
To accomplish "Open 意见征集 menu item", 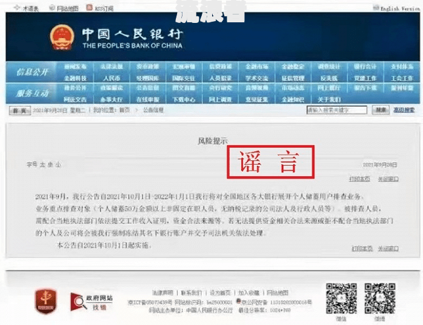I will tap(257, 99).
